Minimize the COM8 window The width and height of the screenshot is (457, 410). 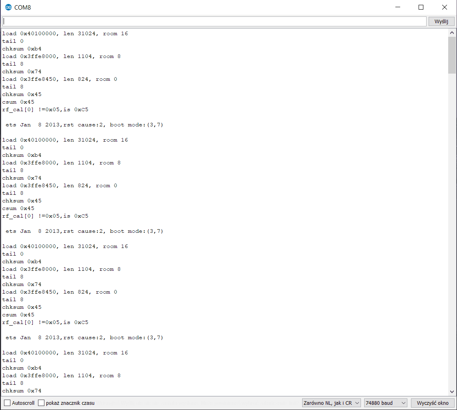(x=398, y=7)
